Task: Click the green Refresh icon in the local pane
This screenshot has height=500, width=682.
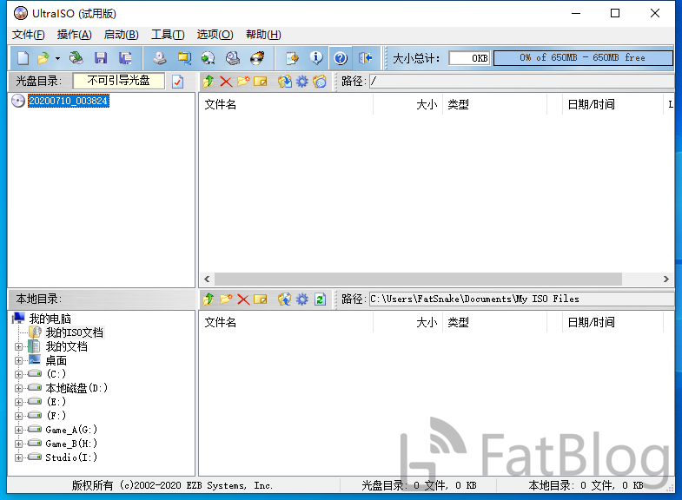Action: (x=320, y=299)
